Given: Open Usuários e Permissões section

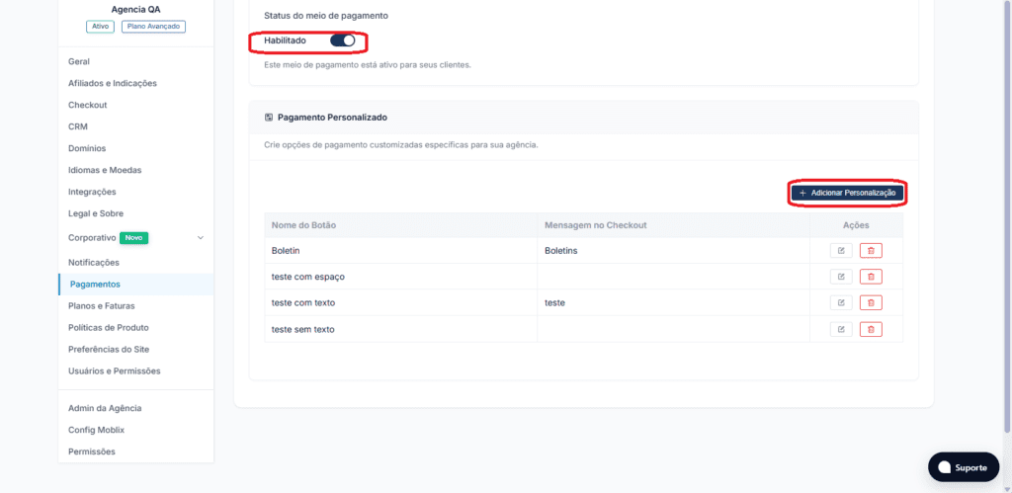Looking at the screenshot, I should pos(115,371).
